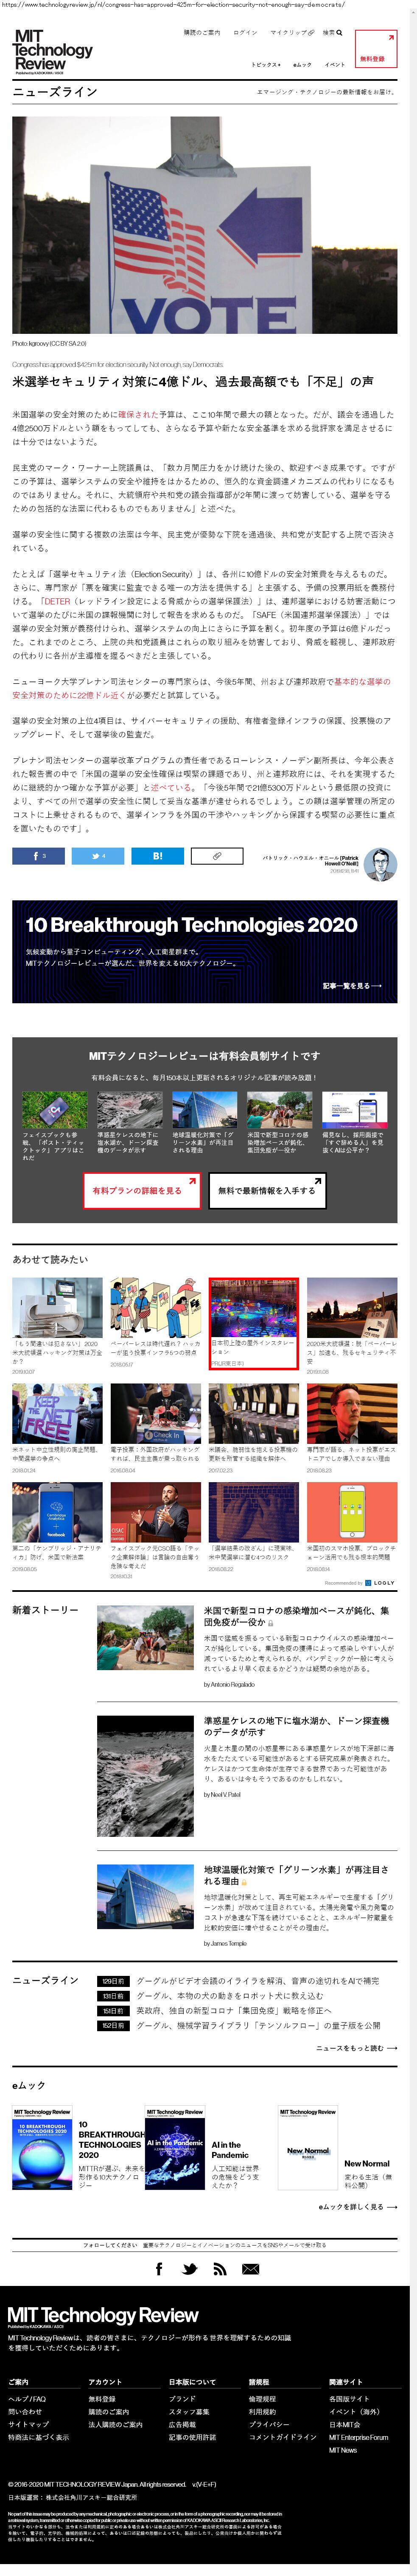The width and height of the screenshot is (417, 2576).
Task: Open the 10 Breakthrough Technologies 2020 banner
Action: tap(204, 951)
